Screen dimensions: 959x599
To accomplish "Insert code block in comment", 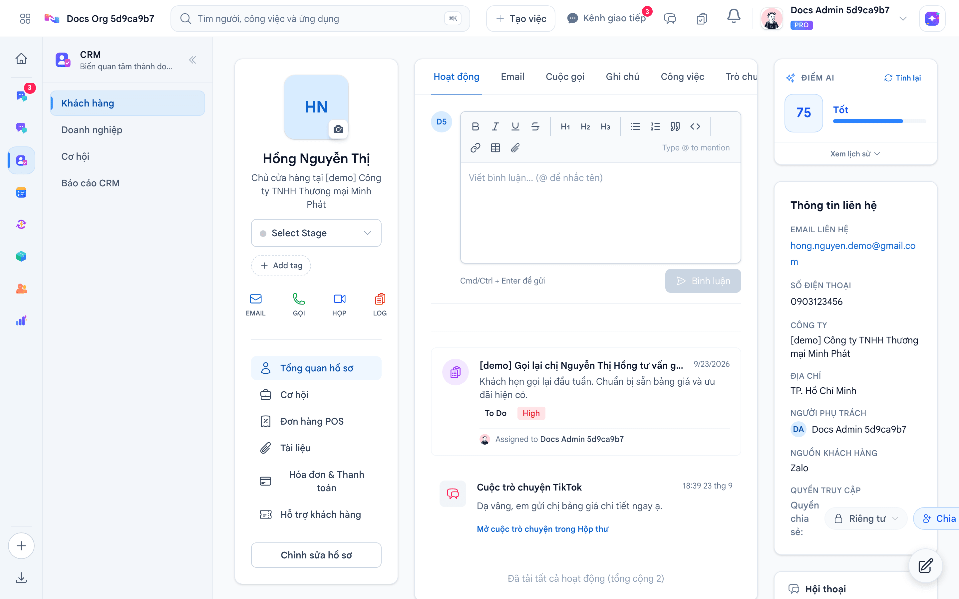I will (x=695, y=126).
